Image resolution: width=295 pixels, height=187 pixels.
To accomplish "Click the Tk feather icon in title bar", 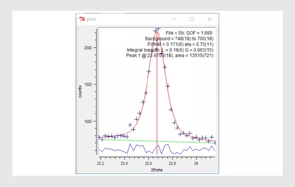I will (82, 19).
